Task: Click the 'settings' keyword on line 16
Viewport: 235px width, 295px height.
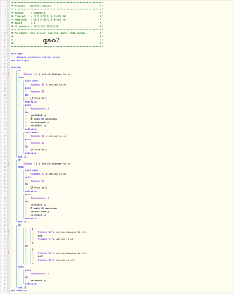Action: 17,54
